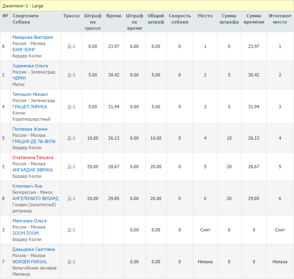294x279 pixels.
Task: Open dog link ЧЕРРИ
Action: pos(19,78)
